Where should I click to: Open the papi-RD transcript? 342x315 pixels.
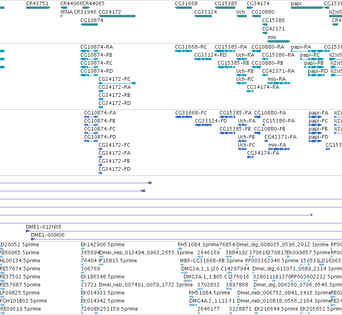click(317, 75)
